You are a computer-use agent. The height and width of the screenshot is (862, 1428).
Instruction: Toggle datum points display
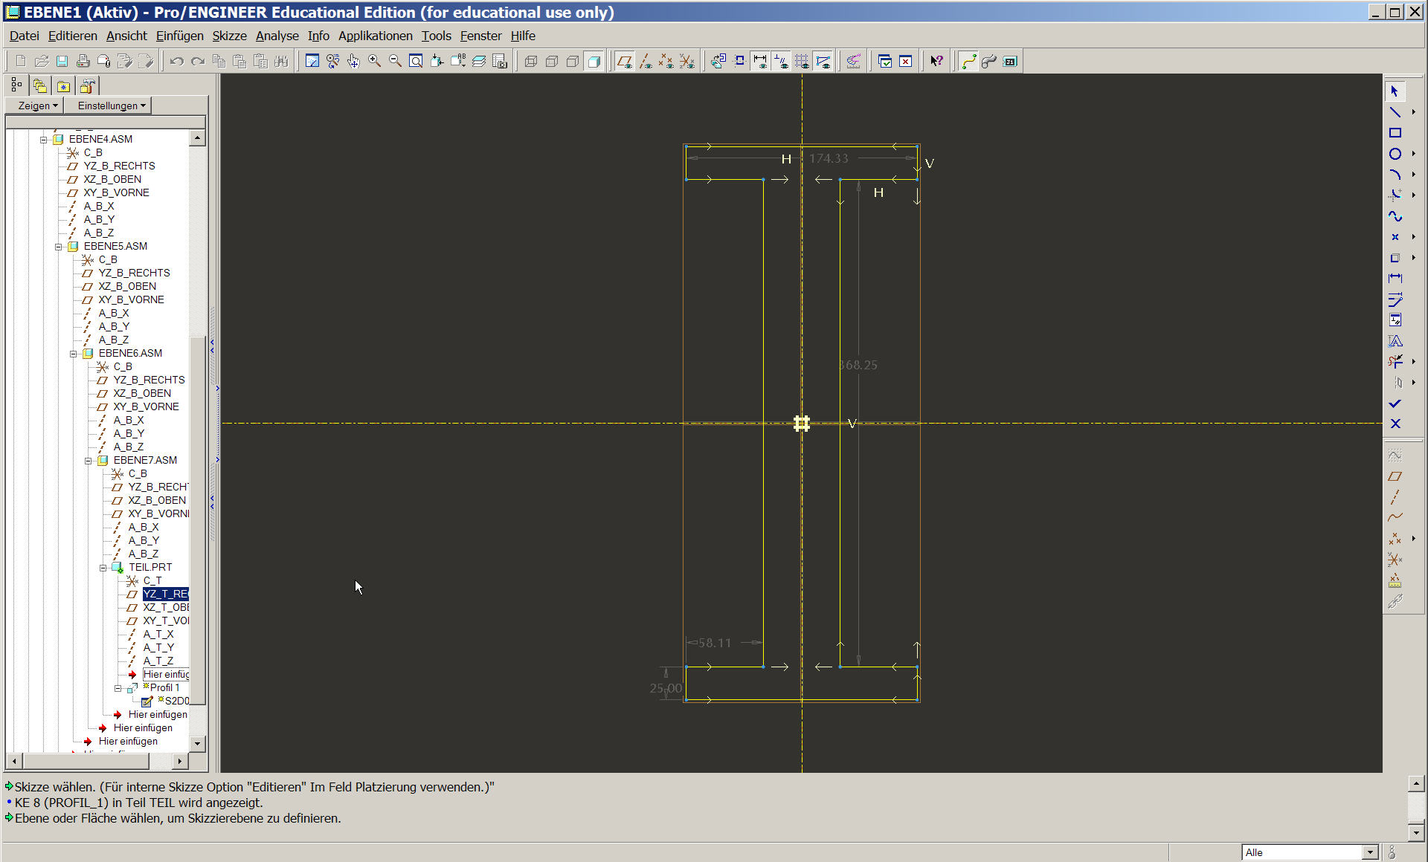666,62
